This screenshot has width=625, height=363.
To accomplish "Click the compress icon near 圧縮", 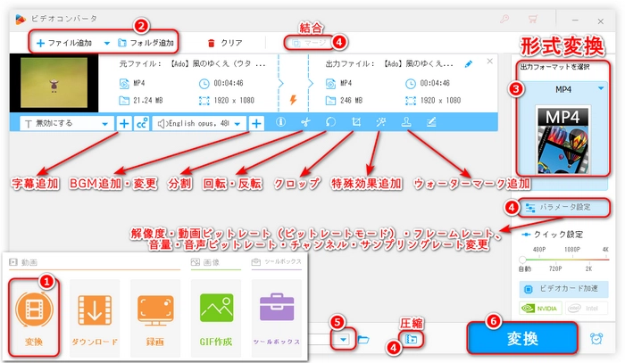I will 411,339.
